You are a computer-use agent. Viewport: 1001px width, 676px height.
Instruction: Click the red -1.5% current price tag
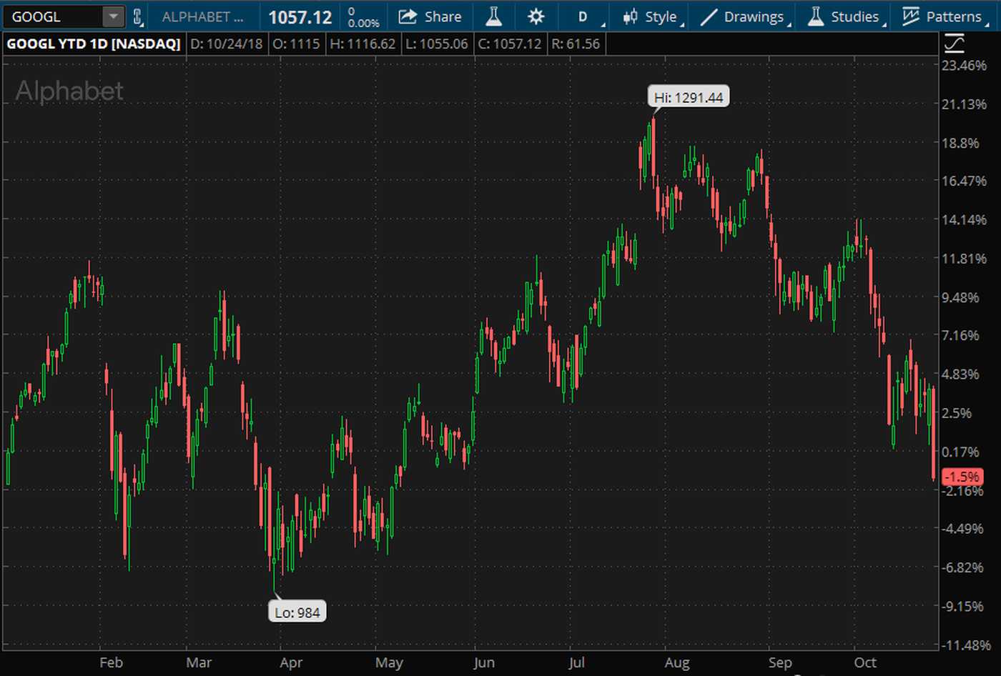[x=962, y=477]
